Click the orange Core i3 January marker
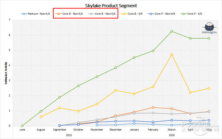The image size is (222, 139). [x=134, y=112]
